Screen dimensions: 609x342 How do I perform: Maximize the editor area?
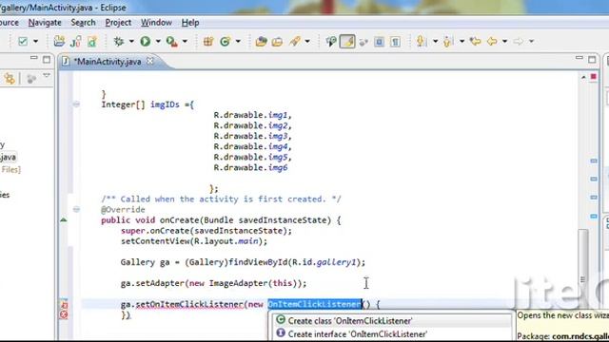[592, 59]
